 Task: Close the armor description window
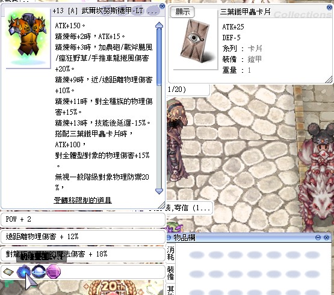[x=162, y=7]
